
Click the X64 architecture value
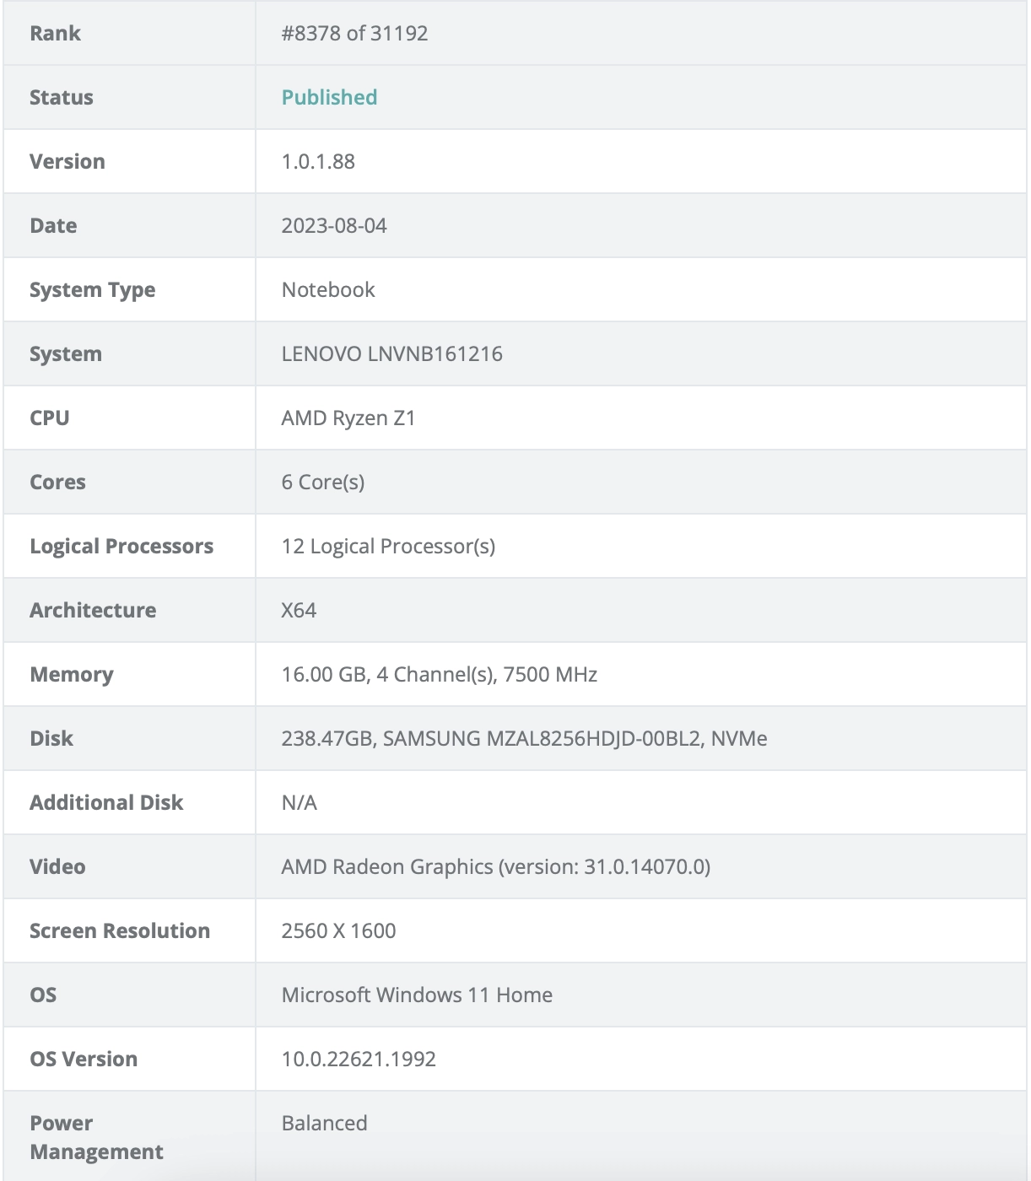pyautogui.click(x=299, y=611)
